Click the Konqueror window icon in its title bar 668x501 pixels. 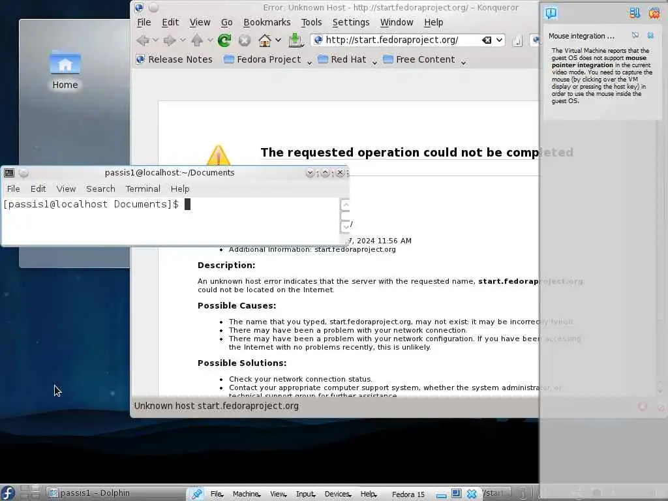click(x=139, y=8)
